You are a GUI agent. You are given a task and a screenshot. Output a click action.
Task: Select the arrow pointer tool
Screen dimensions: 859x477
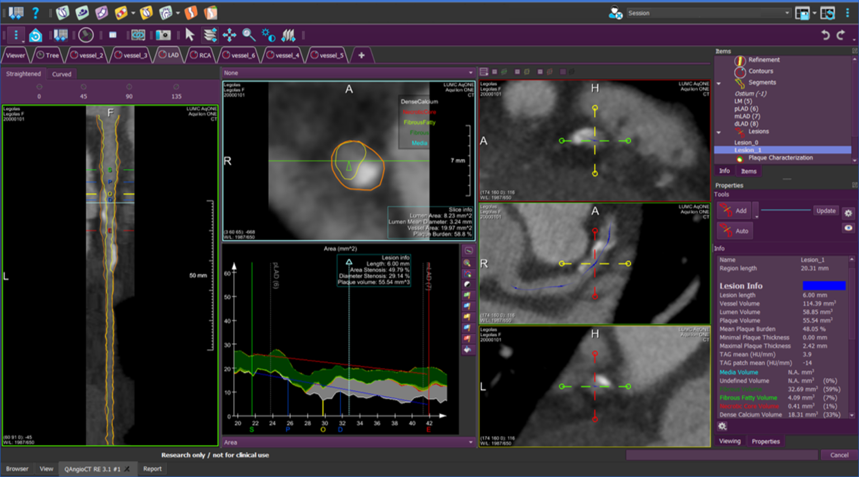click(190, 35)
